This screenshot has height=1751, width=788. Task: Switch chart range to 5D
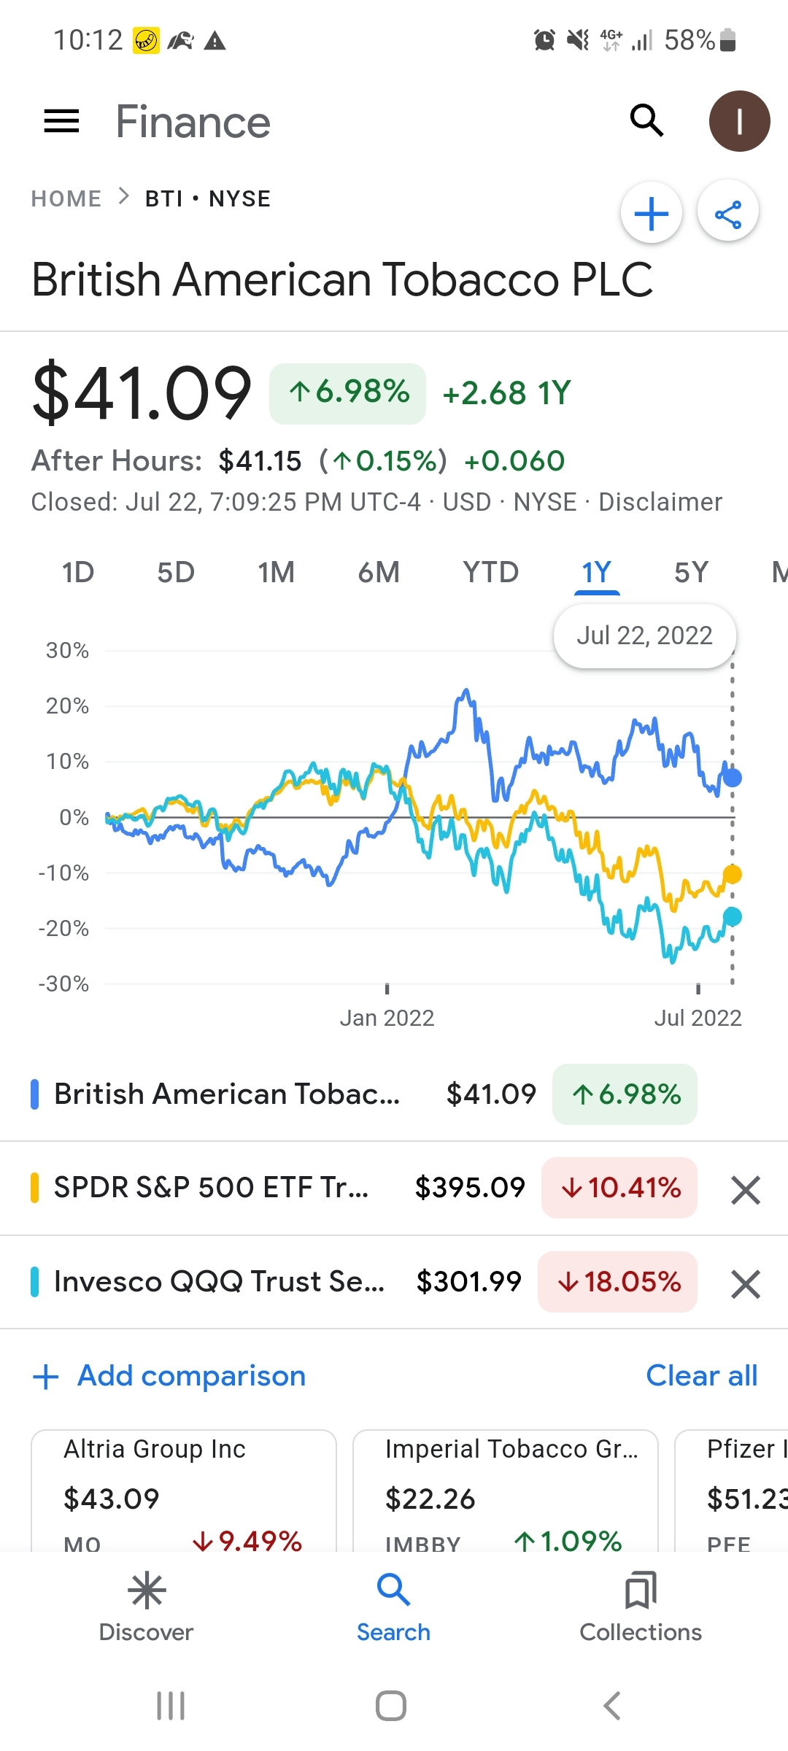click(176, 573)
